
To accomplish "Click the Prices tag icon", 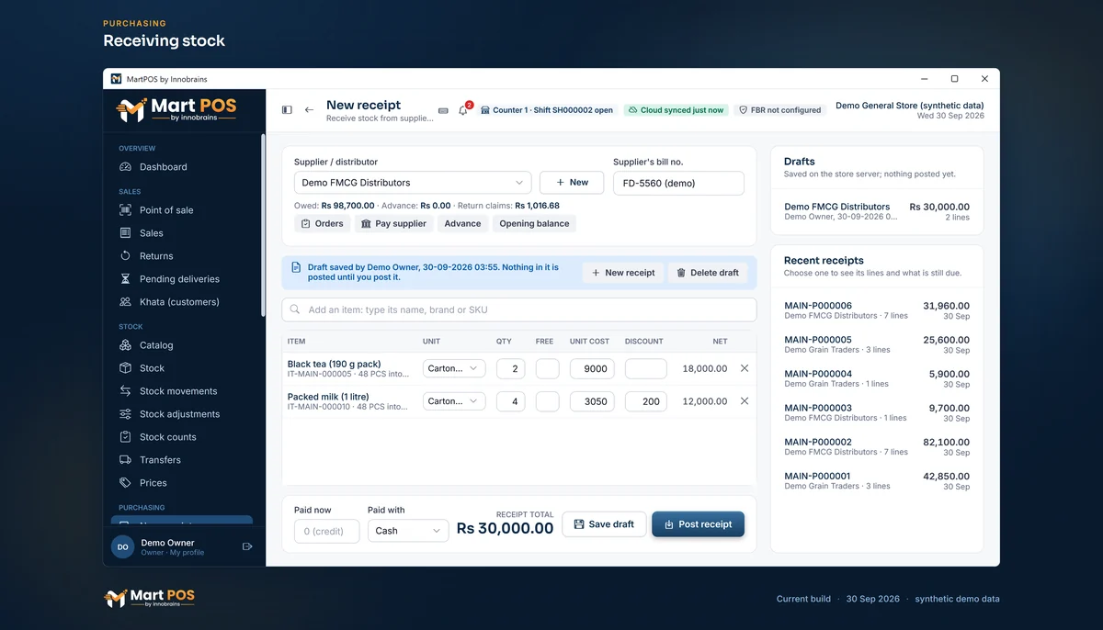I will 125,483.
